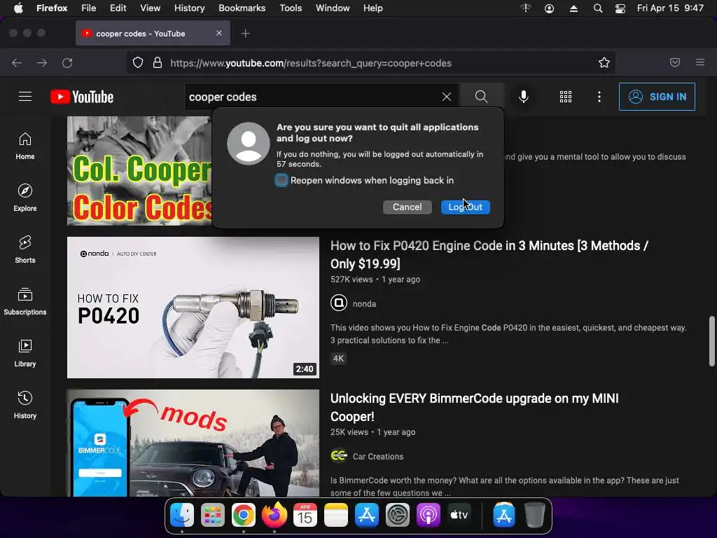Select the cooper codes - YouTube tab
717x538 pixels.
(153, 34)
